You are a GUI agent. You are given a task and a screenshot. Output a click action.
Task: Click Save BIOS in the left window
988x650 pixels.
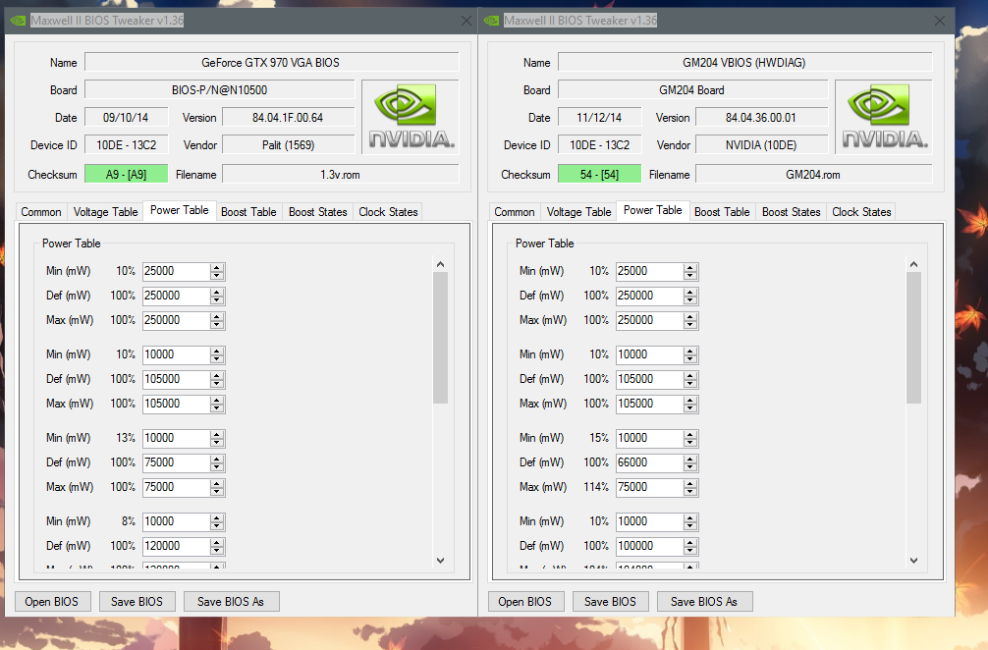pos(137,602)
